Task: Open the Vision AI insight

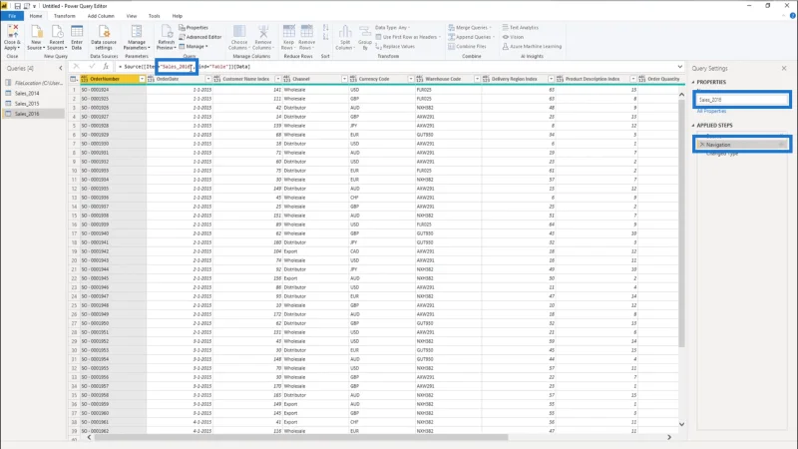Action: (x=513, y=37)
